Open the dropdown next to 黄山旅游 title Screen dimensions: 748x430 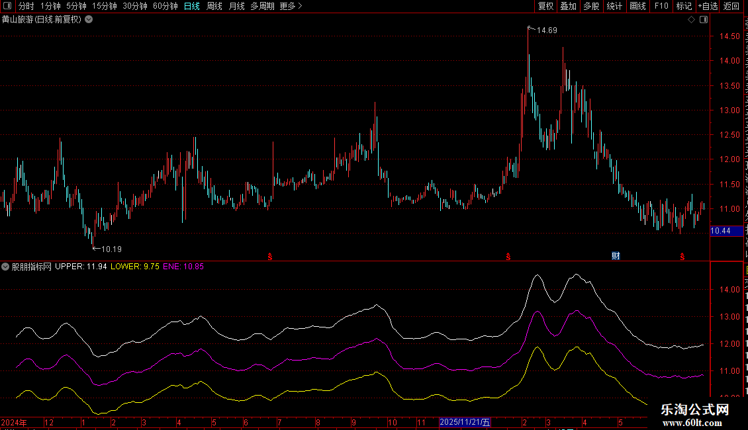89,20
